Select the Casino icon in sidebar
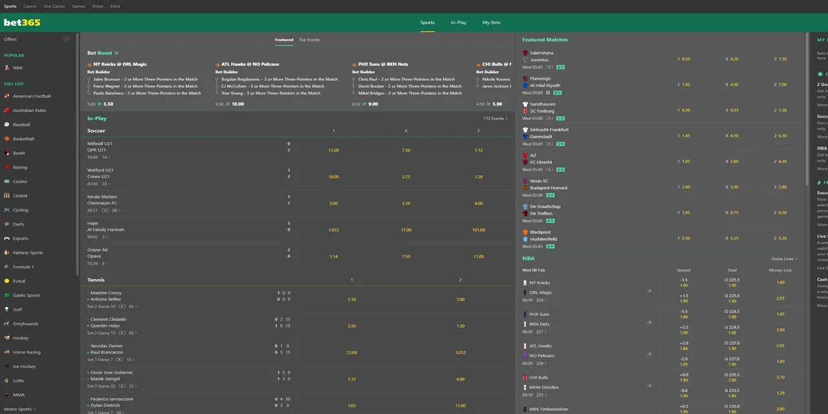Screen dimensions: 828x414 pyautogui.click(x=7, y=181)
